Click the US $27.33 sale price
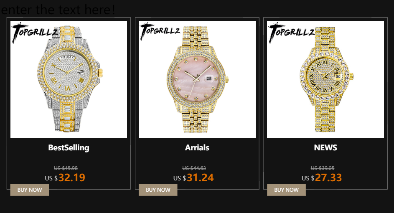Viewport: 394px width, 213px height. pos(322,178)
